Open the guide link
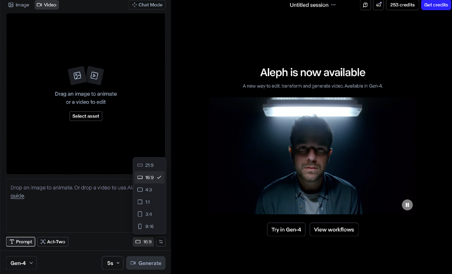Viewport: 452px width, 274px height. point(17,196)
